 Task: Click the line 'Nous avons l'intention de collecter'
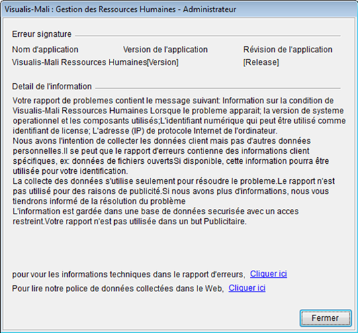(162, 141)
